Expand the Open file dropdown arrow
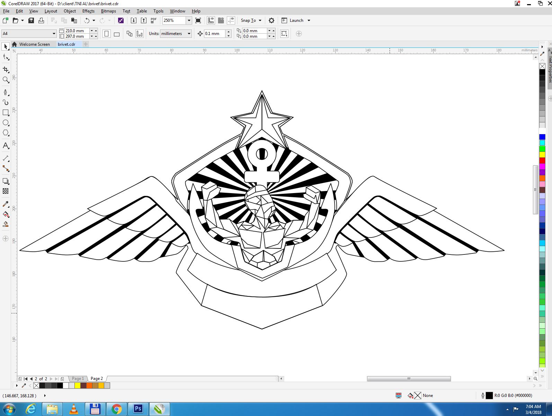The width and height of the screenshot is (552, 416). tap(23, 20)
